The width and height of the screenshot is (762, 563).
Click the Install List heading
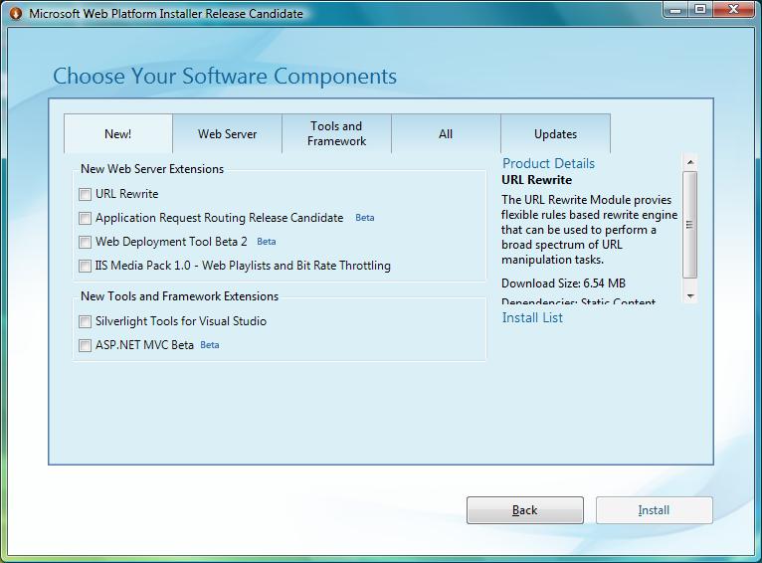532,317
